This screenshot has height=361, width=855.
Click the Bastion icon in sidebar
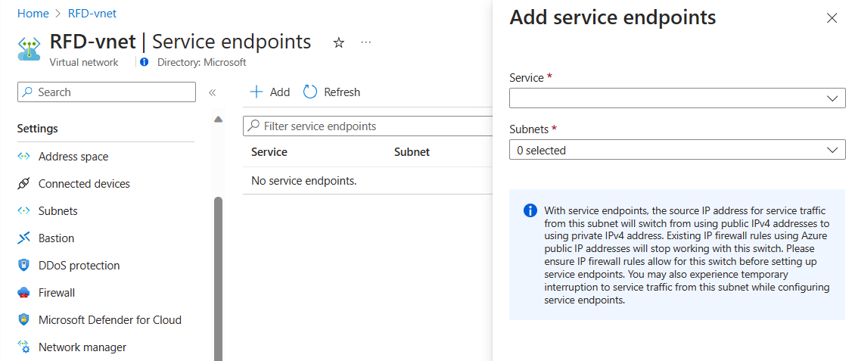[23, 238]
